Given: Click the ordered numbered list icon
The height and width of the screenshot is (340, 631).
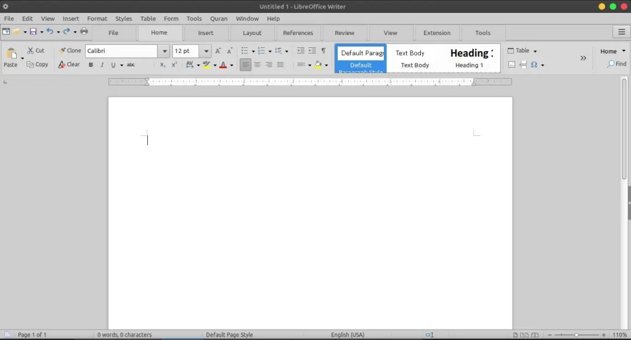Looking at the screenshot, I should coord(261,50).
